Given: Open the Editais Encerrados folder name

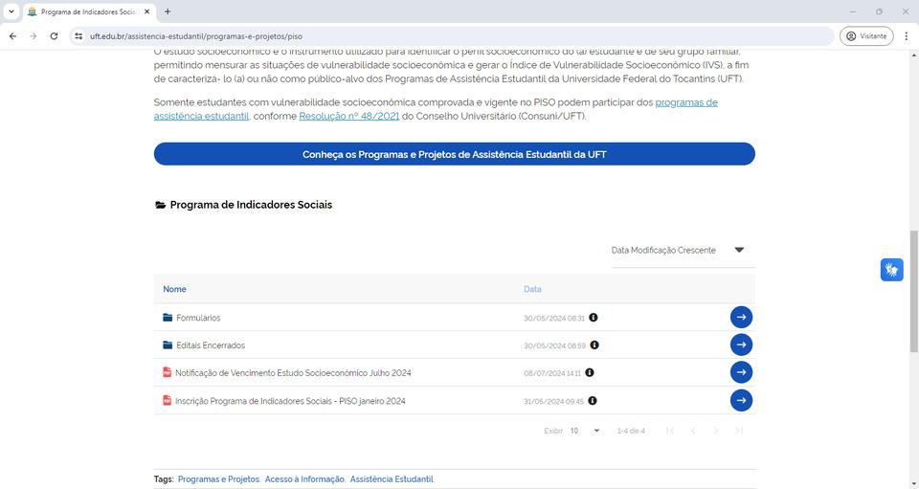Looking at the screenshot, I should (211, 345).
